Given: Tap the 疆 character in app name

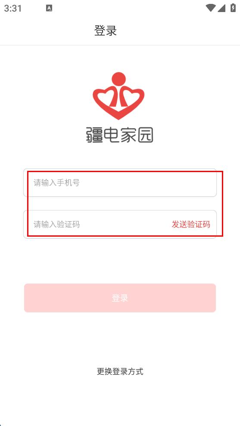Looking at the screenshot, I should tap(94, 135).
